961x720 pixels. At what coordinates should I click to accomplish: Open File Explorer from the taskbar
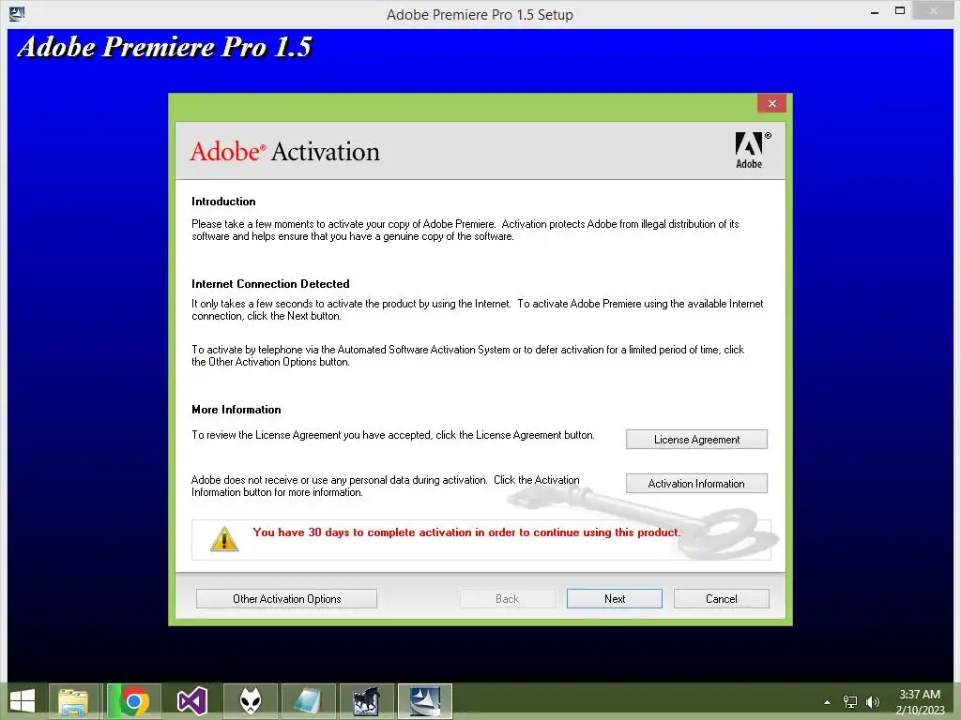pyautogui.click(x=73, y=701)
